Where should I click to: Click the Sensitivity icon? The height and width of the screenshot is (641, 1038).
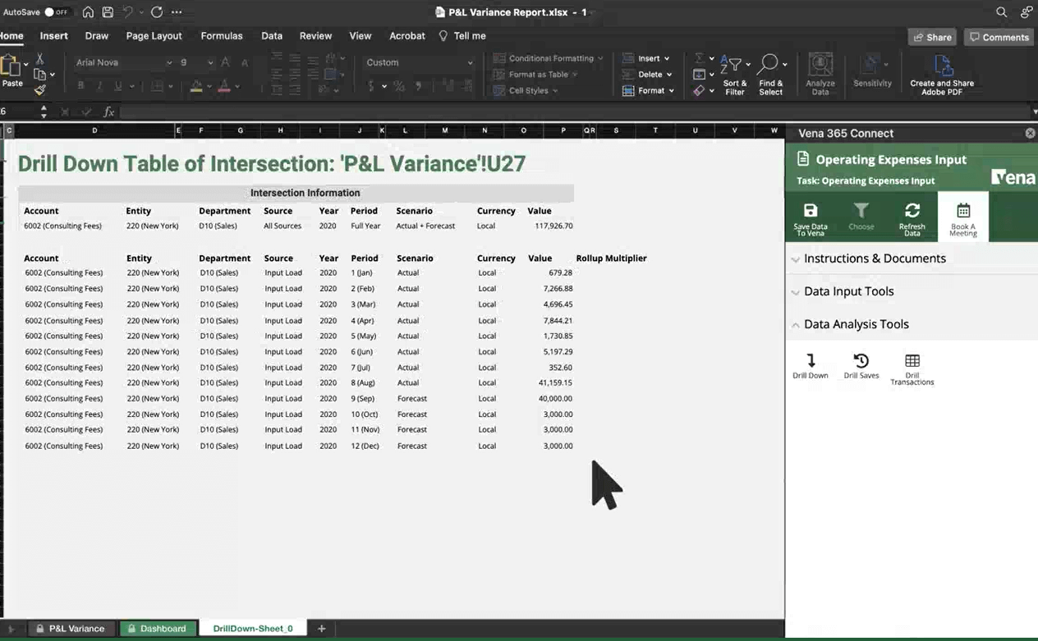coord(872,74)
